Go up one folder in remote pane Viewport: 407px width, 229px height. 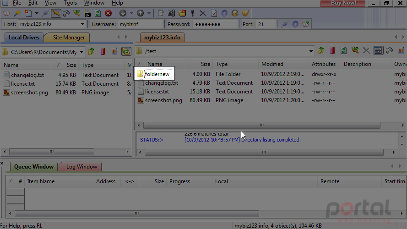click(321, 50)
